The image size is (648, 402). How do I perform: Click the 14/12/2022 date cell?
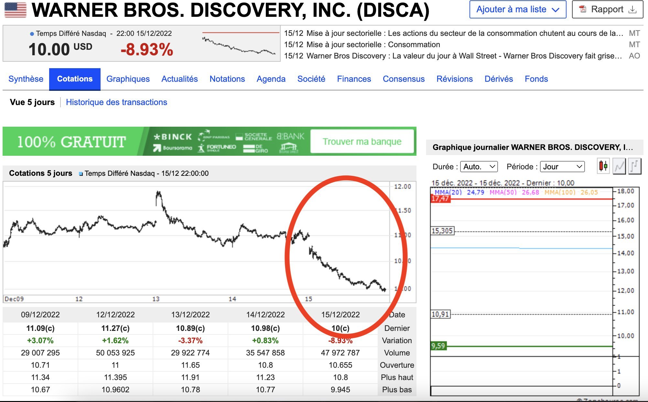click(265, 314)
